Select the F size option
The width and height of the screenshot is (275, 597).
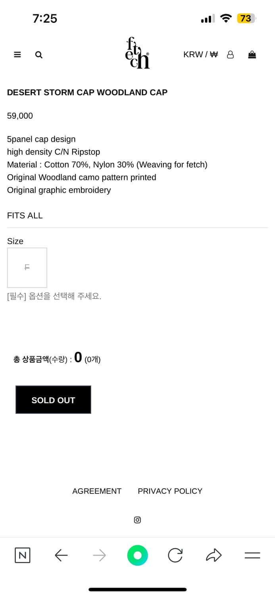point(27,267)
